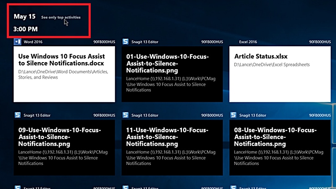Image resolution: width=336 pixels, height=189 pixels.
Task: Select the May 15 date heading
Action: coord(24,17)
